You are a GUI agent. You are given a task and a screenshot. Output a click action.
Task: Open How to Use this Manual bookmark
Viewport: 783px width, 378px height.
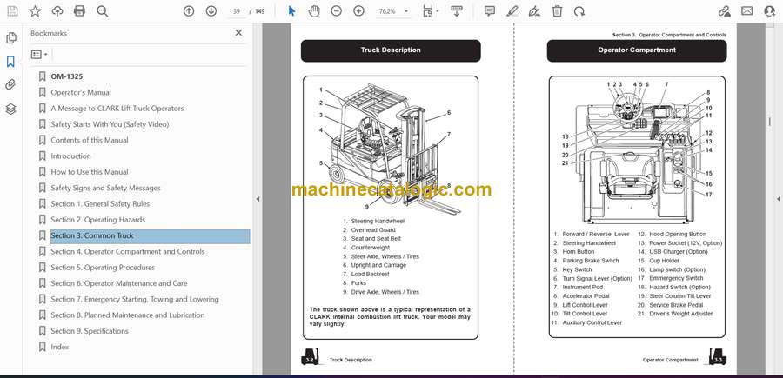click(90, 172)
